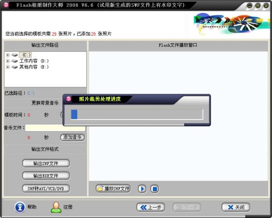Image resolution: width=272 pixels, height=218 pixels.
Task: Select 工作内容 (D:) drive
Action: pos(34,61)
